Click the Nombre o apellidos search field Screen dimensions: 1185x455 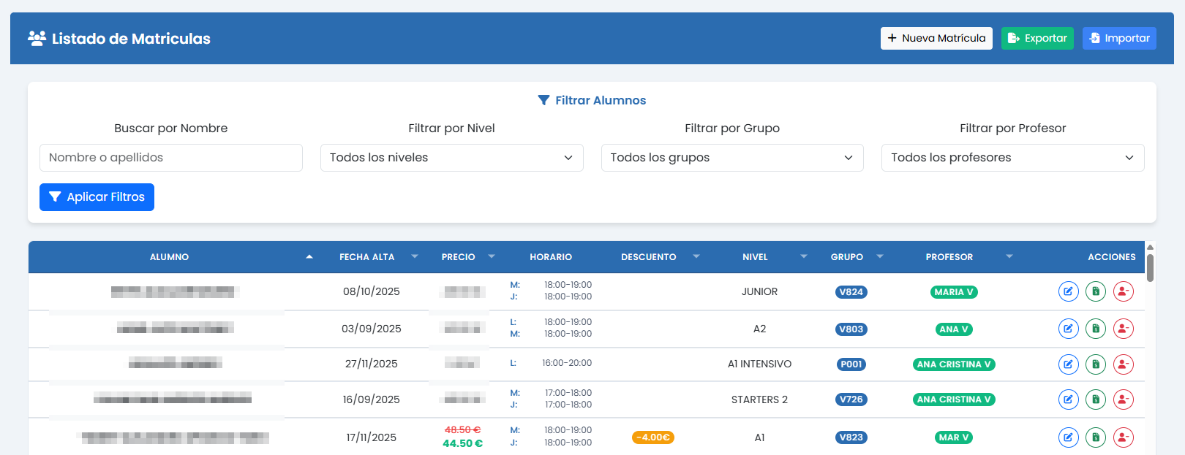(x=170, y=158)
